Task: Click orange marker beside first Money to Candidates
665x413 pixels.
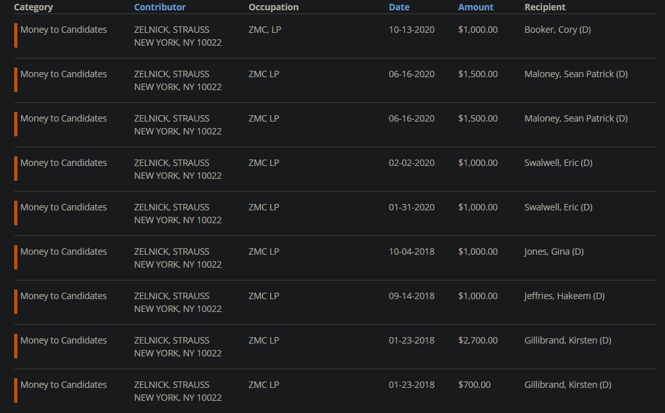Action: [15, 35]
